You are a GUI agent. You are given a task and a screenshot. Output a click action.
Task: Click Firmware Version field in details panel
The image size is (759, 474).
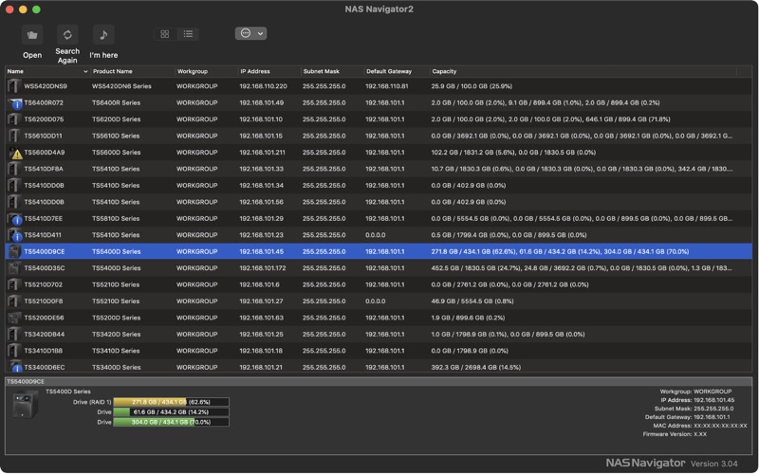click(675, 434)
